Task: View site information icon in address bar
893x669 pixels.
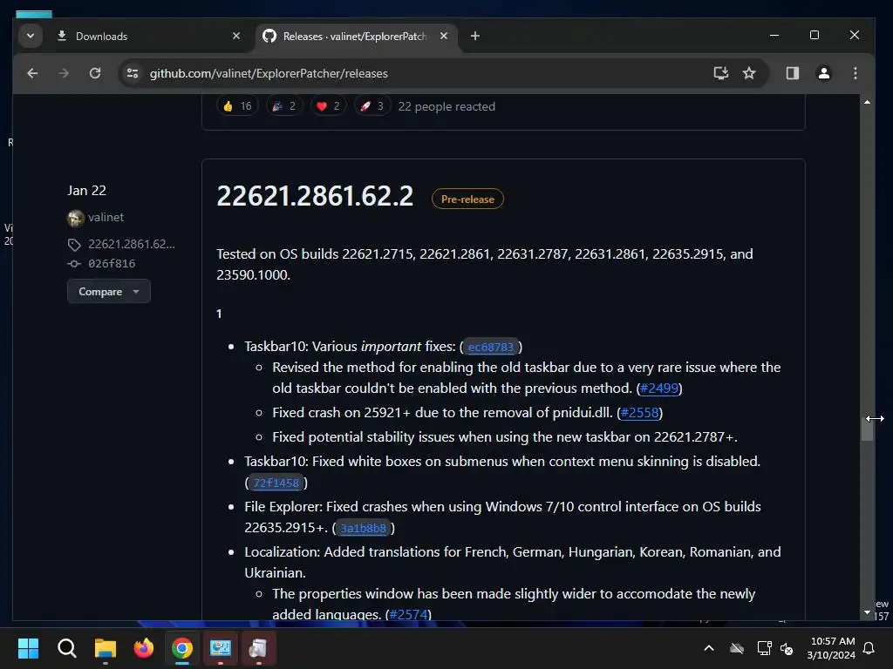Action: click(x=133, y=73)
